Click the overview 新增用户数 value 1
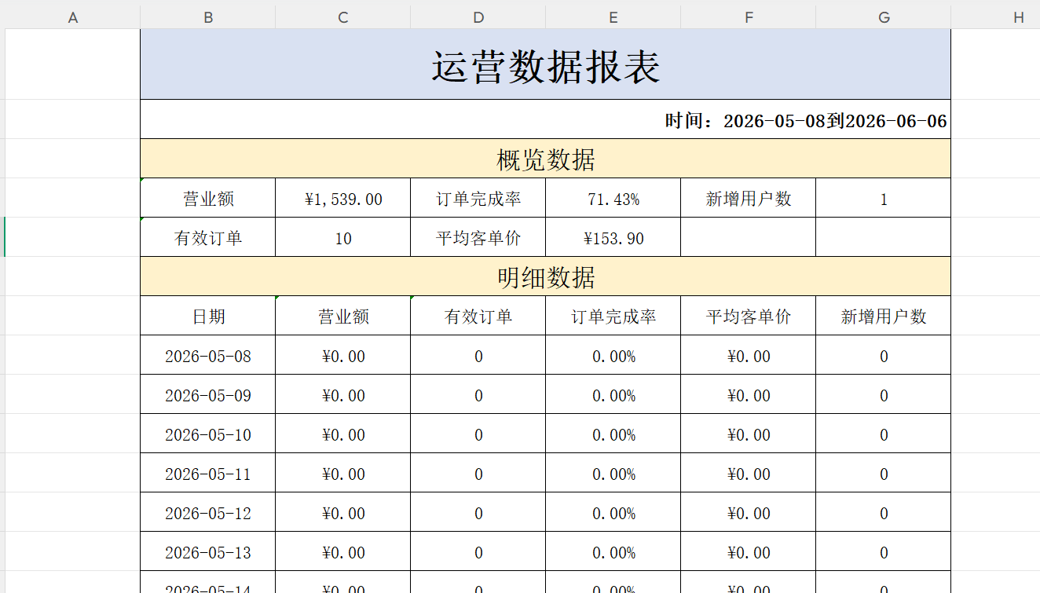 pos(884,198)
